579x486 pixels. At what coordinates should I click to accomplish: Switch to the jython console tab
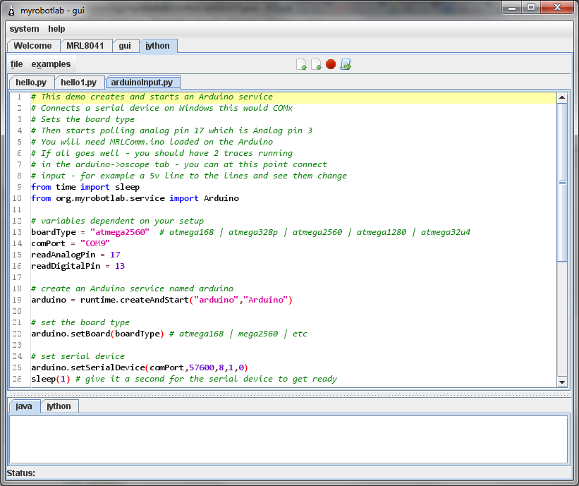(59, 406)
